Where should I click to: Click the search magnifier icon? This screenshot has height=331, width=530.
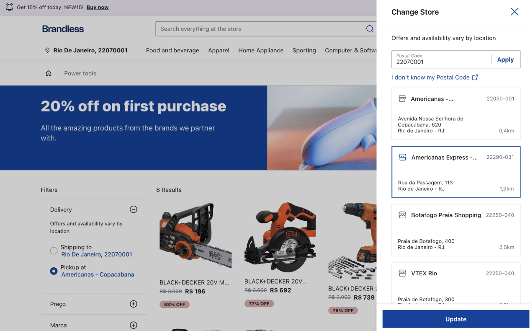[370, 29]
